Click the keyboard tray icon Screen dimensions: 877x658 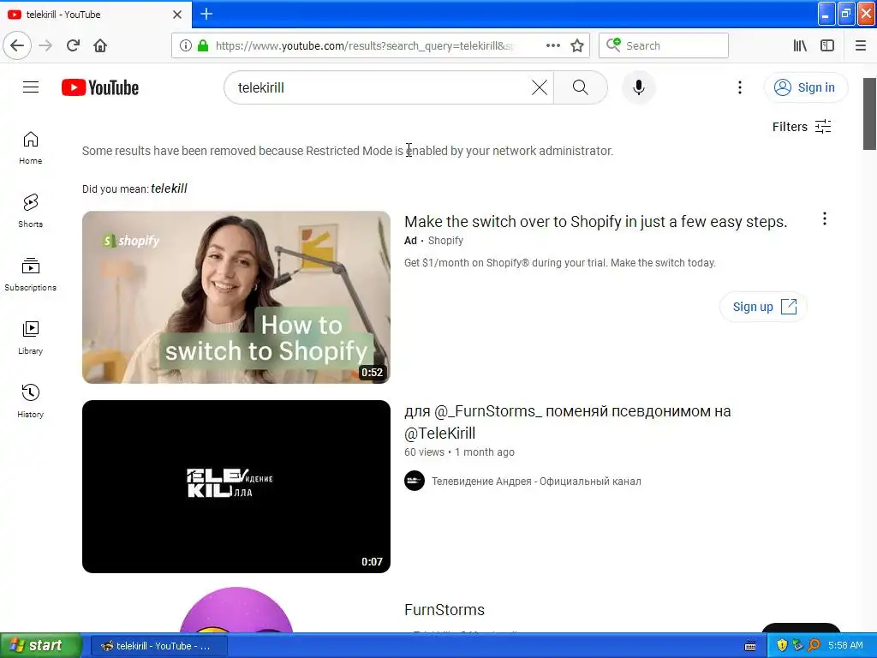pyautogui.click(x=750, y=646)
